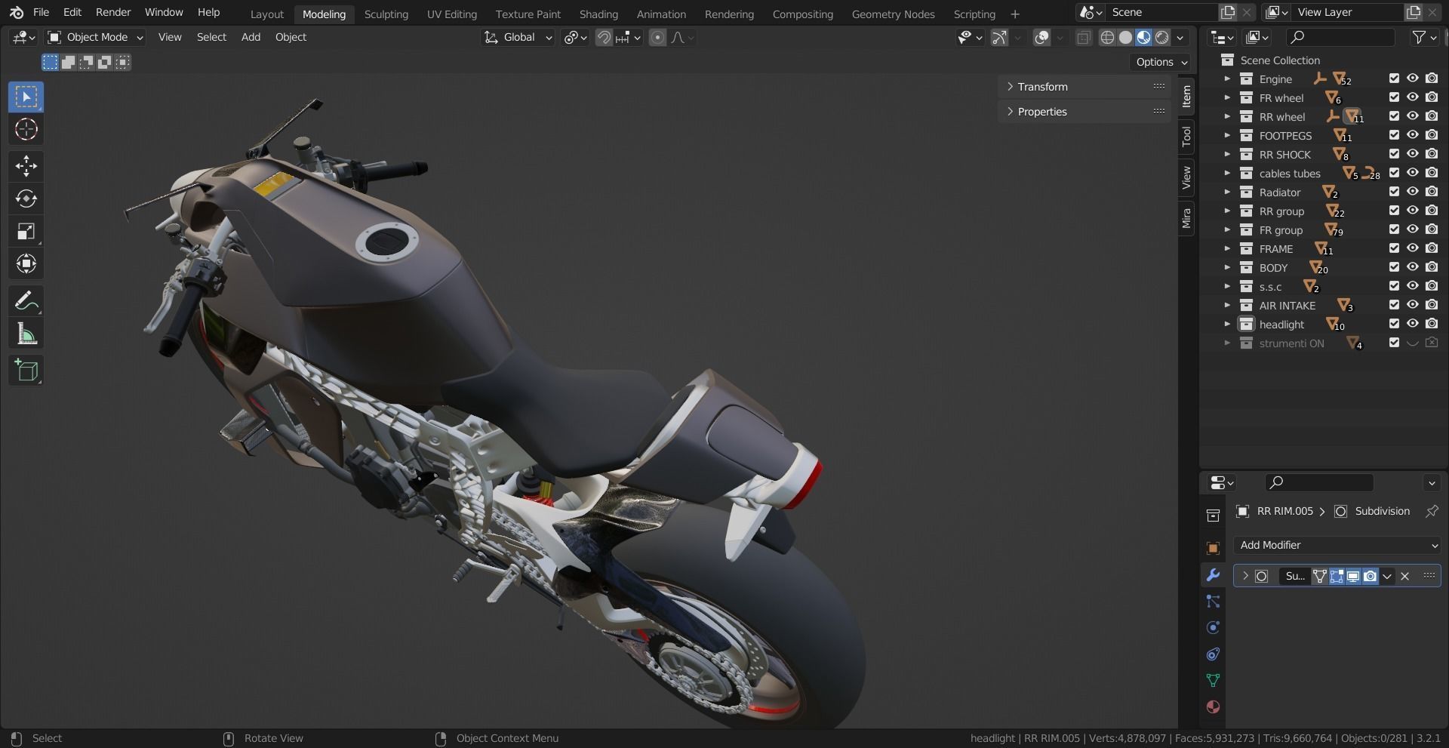Toggle overlays visibility

(1042, 38)
